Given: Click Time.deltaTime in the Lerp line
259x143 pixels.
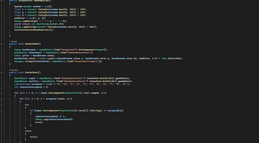Looking at the screenshot, I should coord(171,59).
